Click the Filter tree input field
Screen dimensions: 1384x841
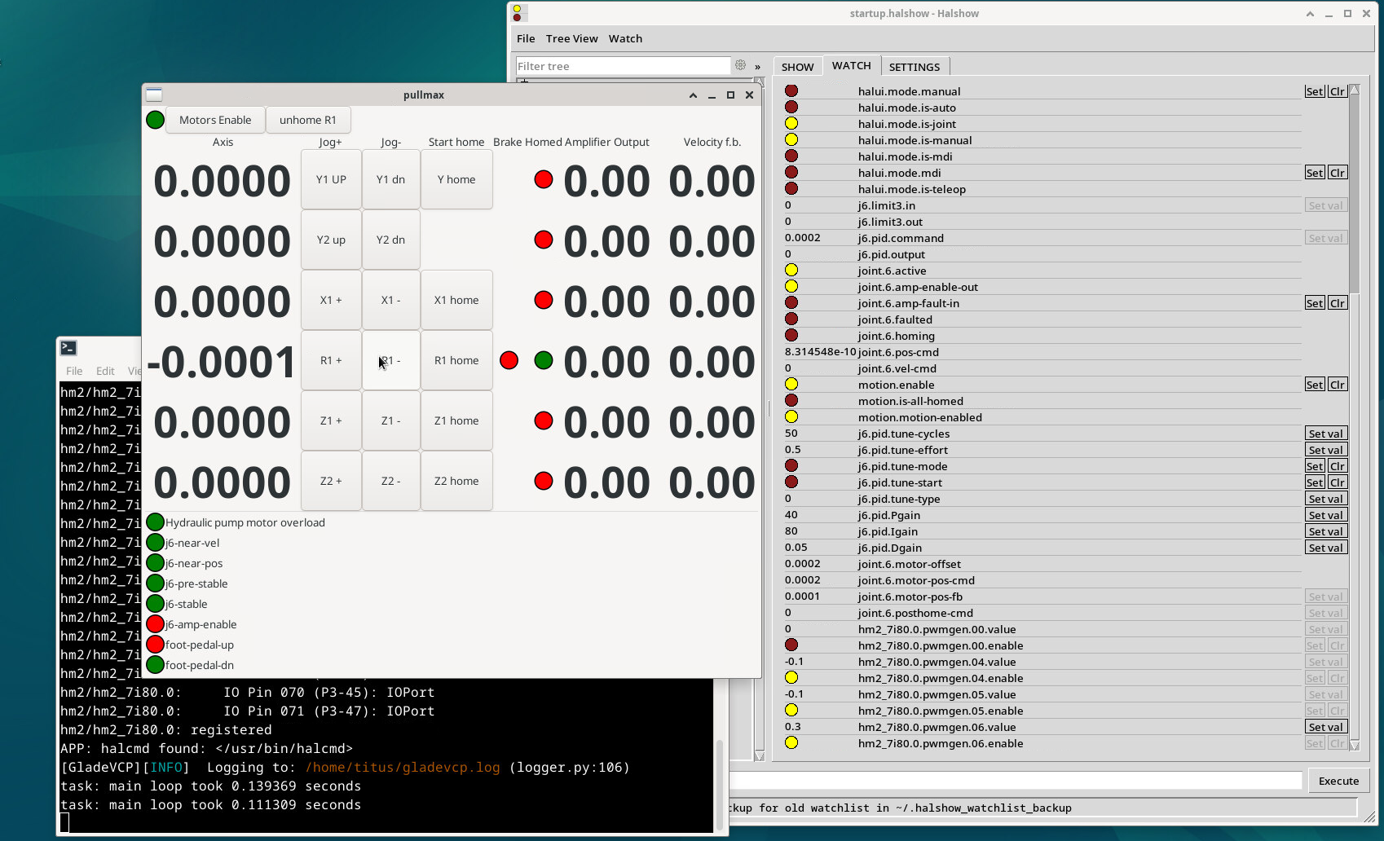point(623,66)
